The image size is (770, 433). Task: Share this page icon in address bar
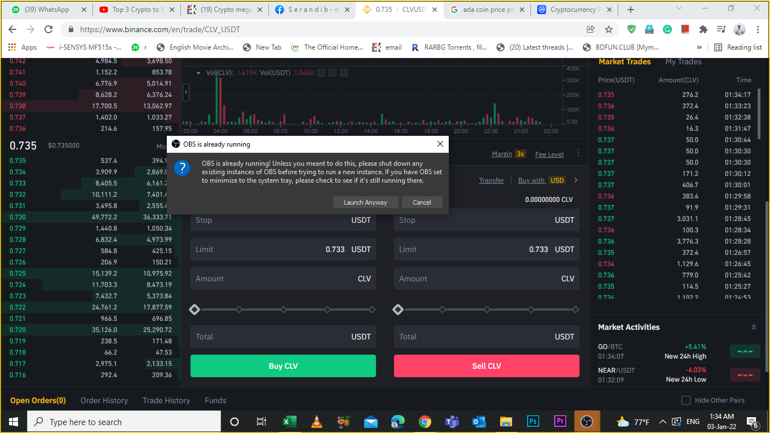click(x=591, y=29)
